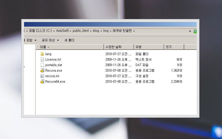The image size is (222, 139).
Task: Sort by 수정한 날짜 column header
Action: pos(119,47)
